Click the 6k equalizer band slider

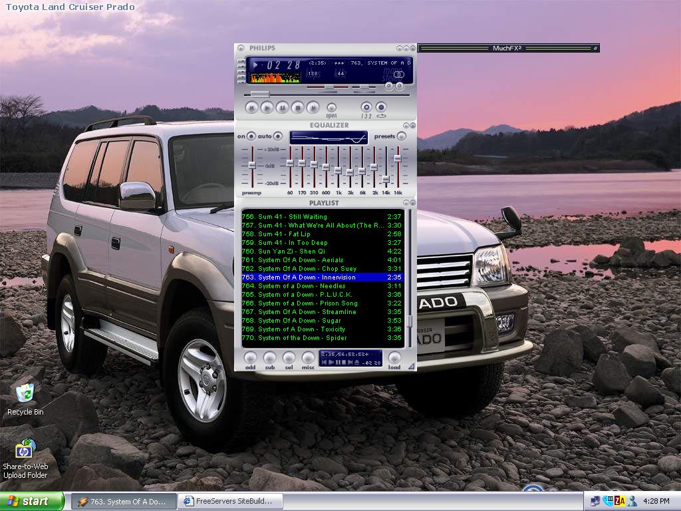[x=362, y=172]
